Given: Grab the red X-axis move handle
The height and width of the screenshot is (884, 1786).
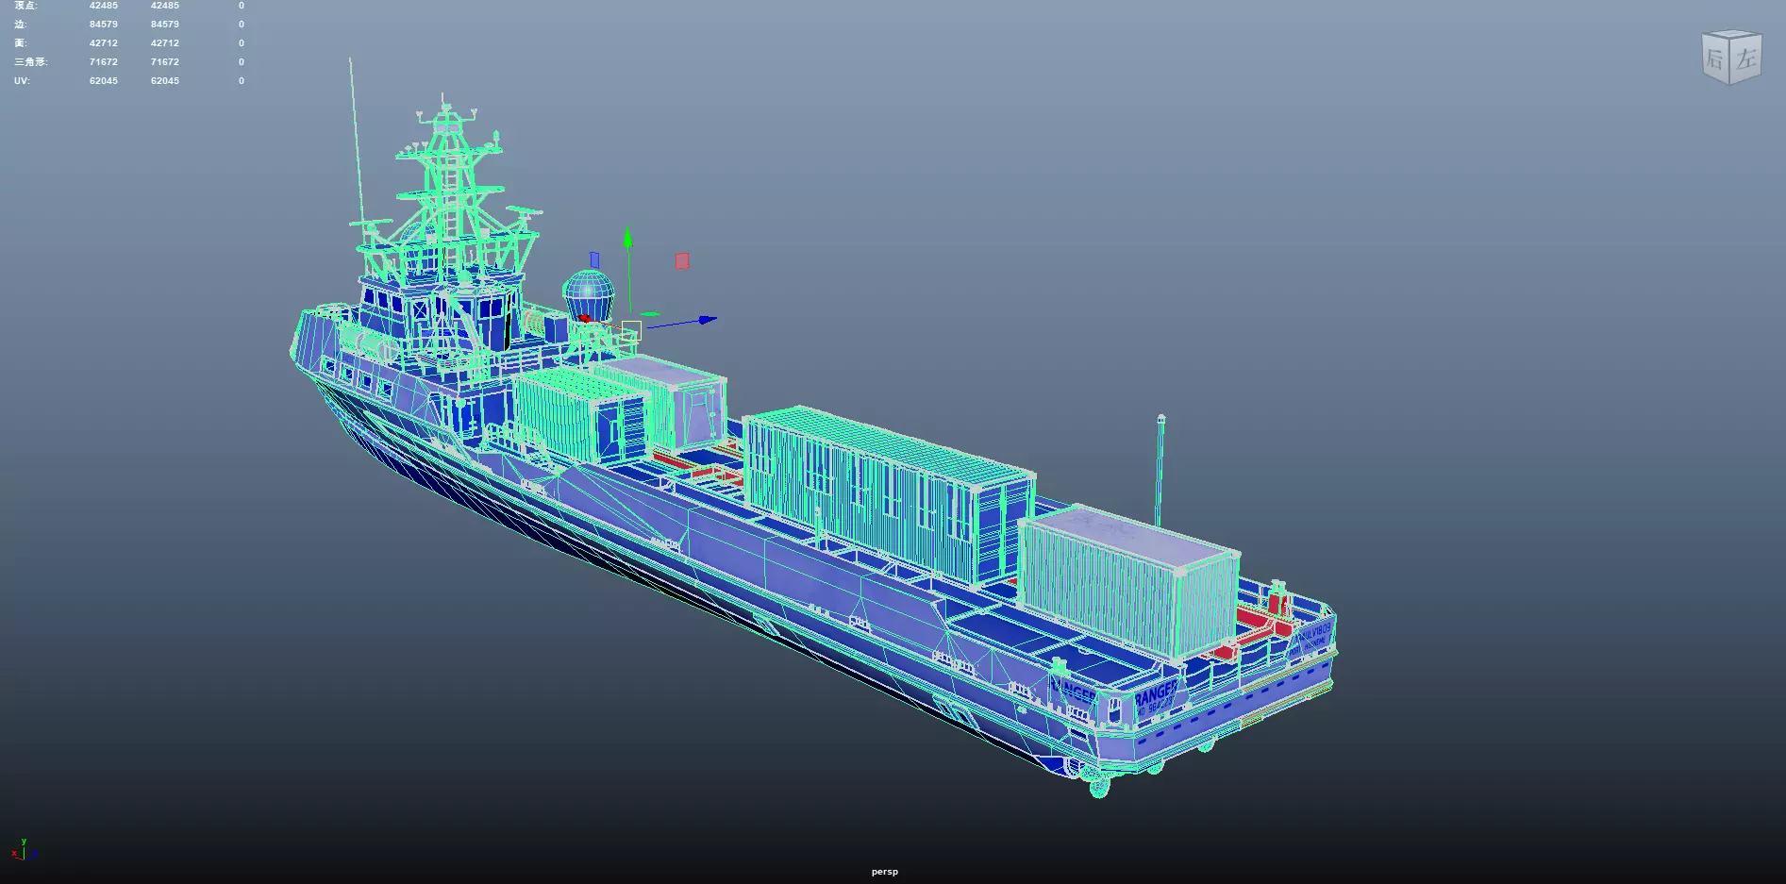Looking at the screenshot, I should [585, 318].
